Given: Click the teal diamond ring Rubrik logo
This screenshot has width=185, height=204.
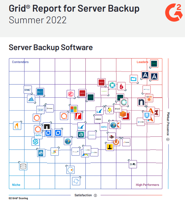Looking at the screenshot, I should pyautogui.click(x=112, y=85).
